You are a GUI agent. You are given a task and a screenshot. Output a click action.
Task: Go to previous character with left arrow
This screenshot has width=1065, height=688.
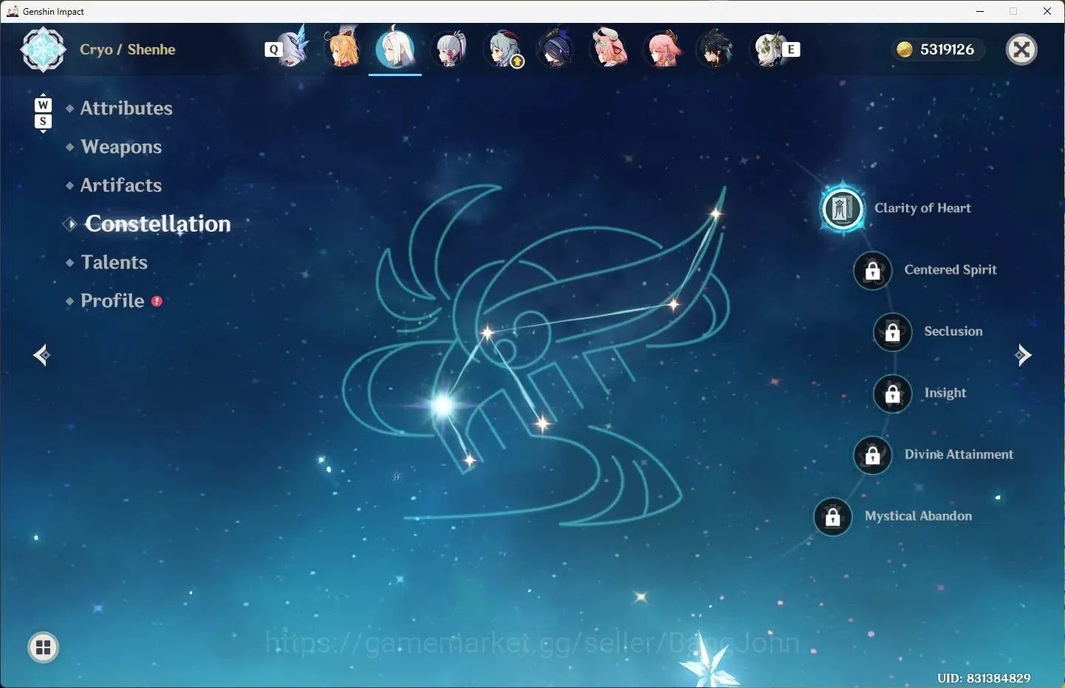point(41,355)
